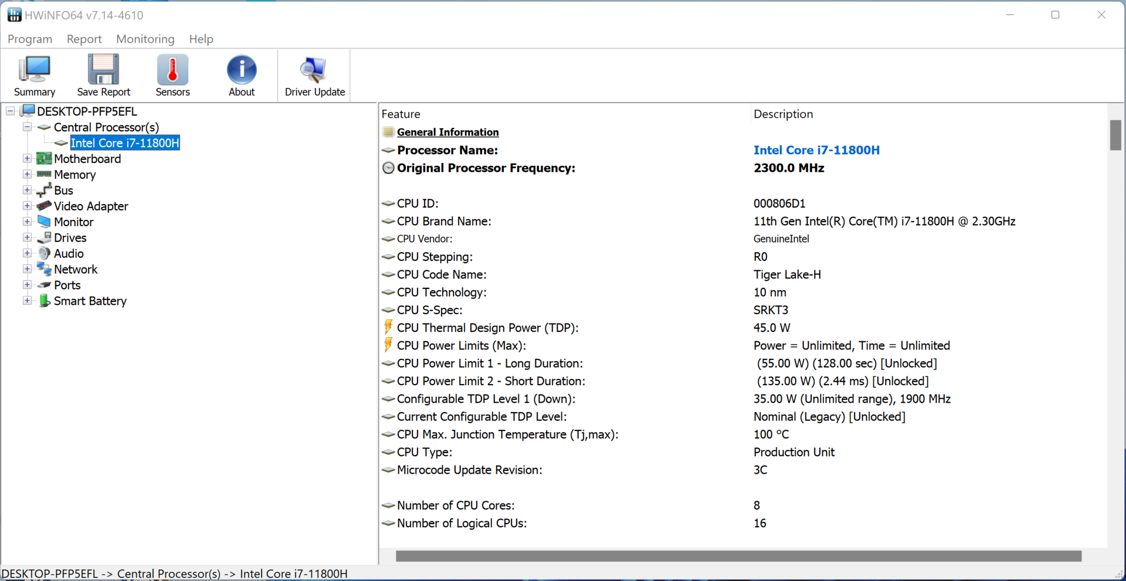1126x581 pixels.
Task: Expand the Bus node
Action: click(x=27, y=190)
